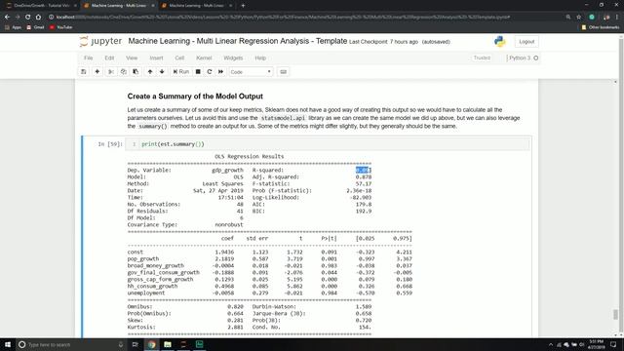Click the Python logo icon
This screenshot has height=351, width=624.
click(x=500, y=41)
